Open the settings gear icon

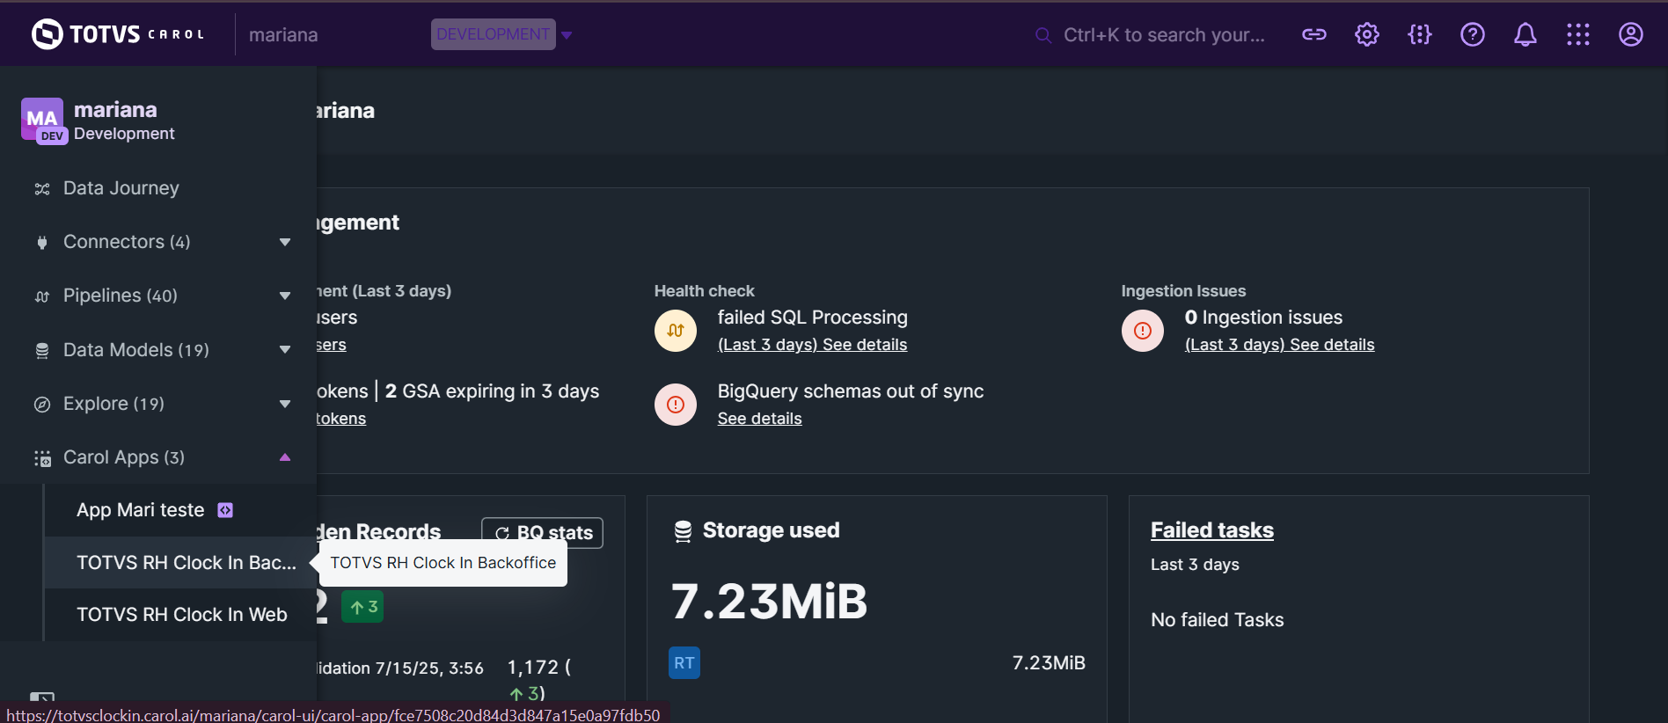click(1366, 34)
